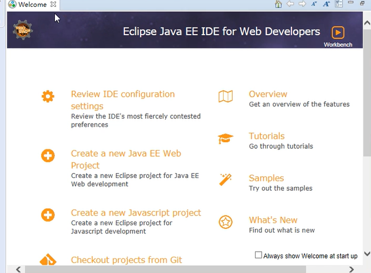Open Review IDE configuration settings link

point(123,100)
